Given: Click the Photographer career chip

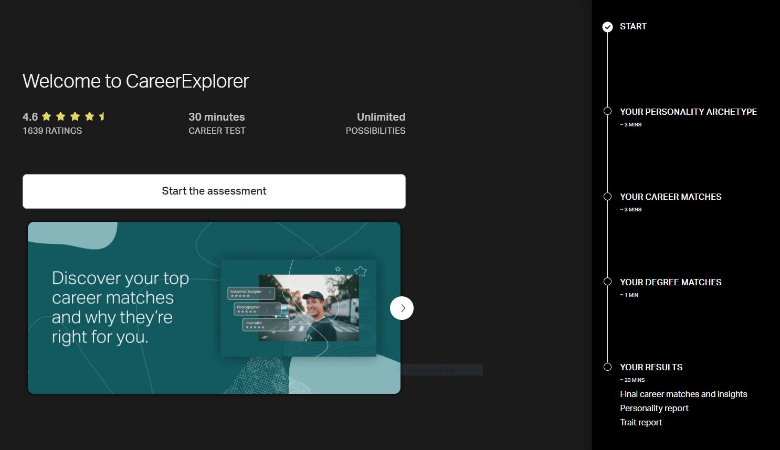Looking at the screenshot, I should [x=257, y=309].
